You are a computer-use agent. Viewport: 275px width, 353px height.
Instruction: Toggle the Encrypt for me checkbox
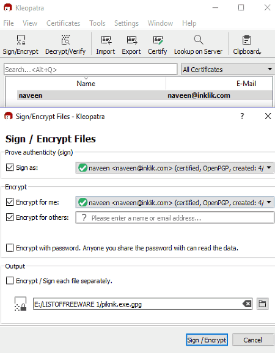[x=10, y=202]
